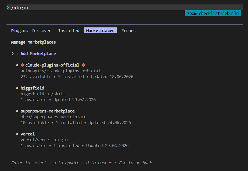
Task: Select the superpowers-marketplace entry
Action: pyautogui.click(x=48, y=111)
